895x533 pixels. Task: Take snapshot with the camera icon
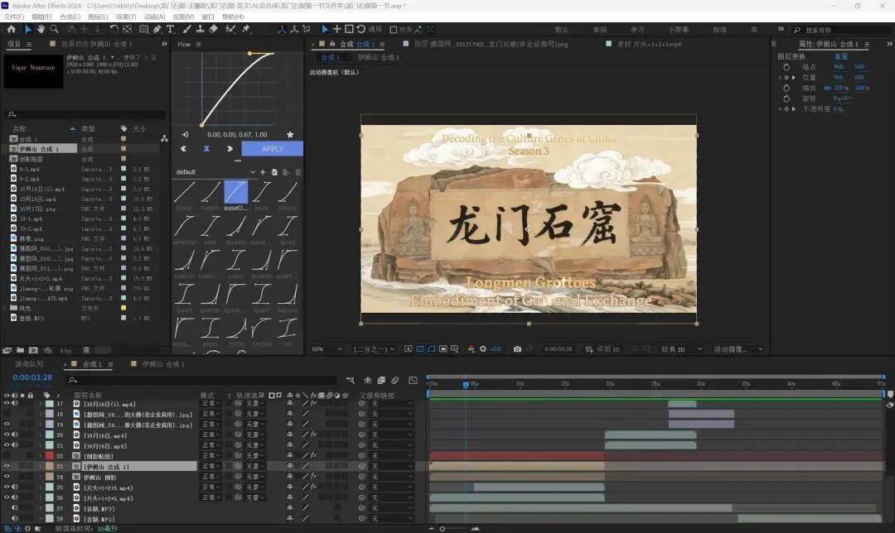click(517, 349)
